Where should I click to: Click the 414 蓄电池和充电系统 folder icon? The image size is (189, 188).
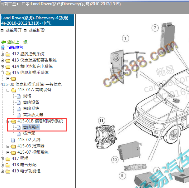click(8, 67)
